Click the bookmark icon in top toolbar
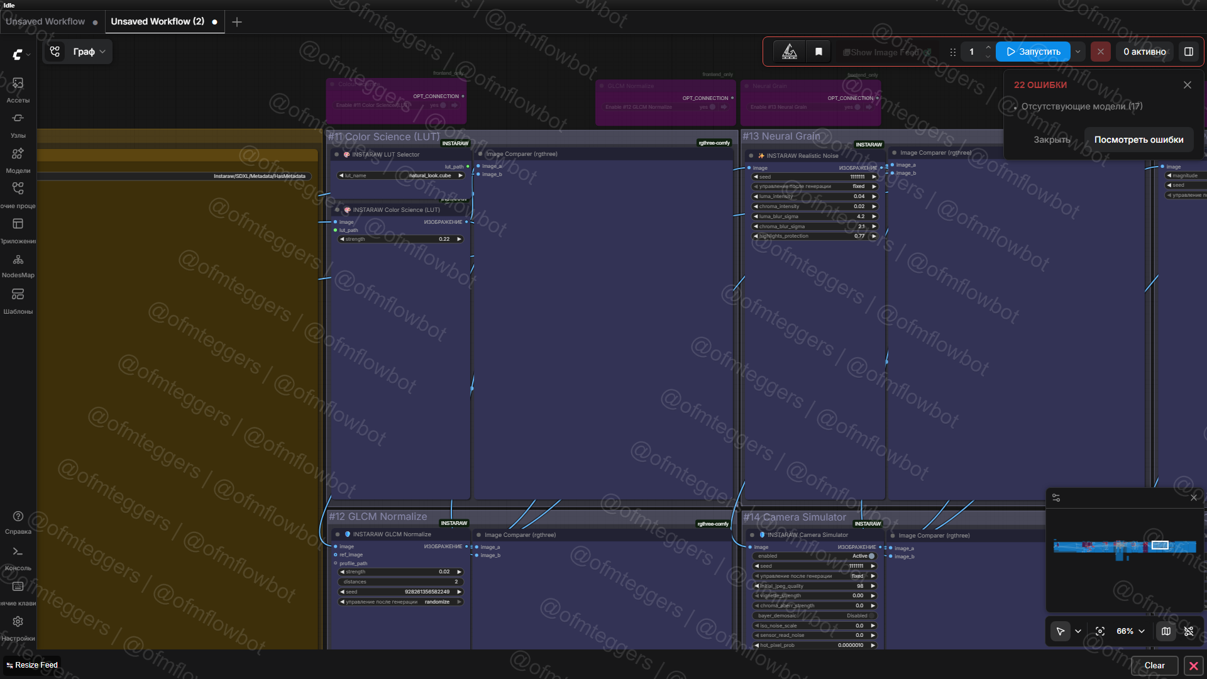The height and width of the screenshot is (679, 1207). click(x=818, y=52)
